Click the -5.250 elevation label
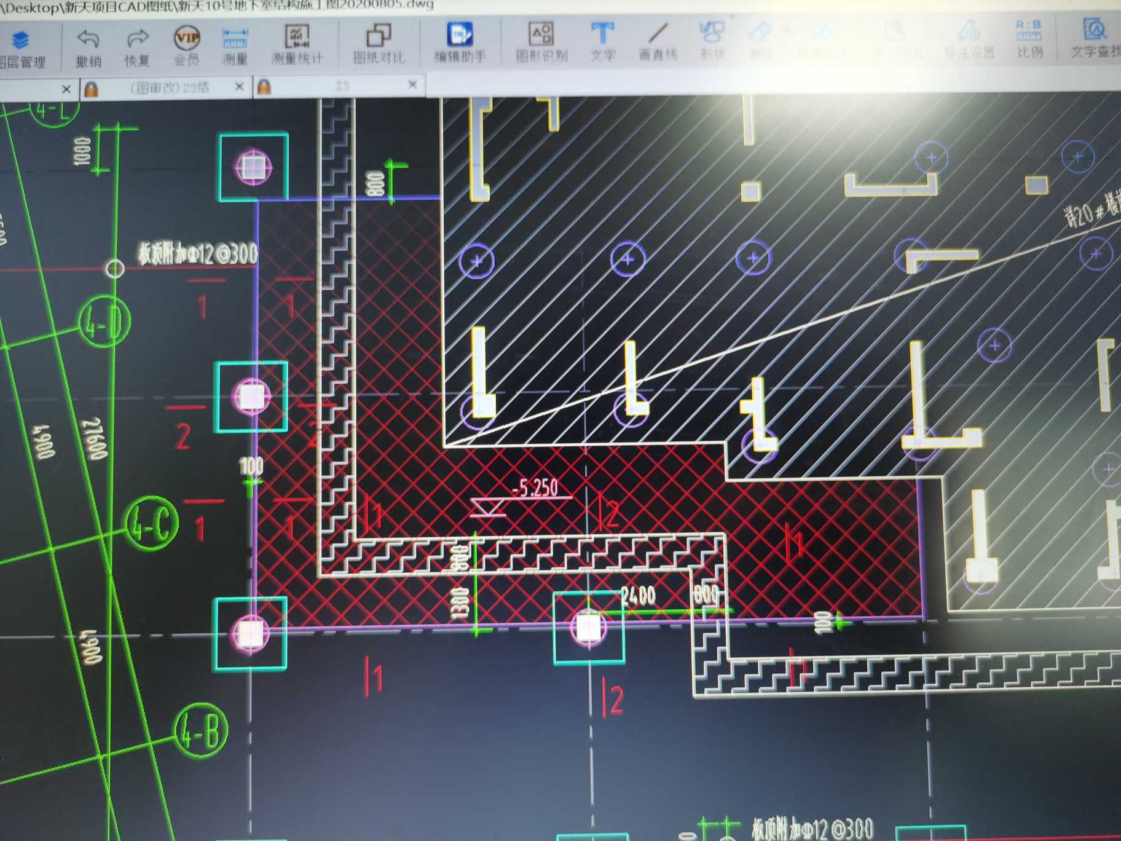Viewport: 1121px width, 841px height. point(535,488)
